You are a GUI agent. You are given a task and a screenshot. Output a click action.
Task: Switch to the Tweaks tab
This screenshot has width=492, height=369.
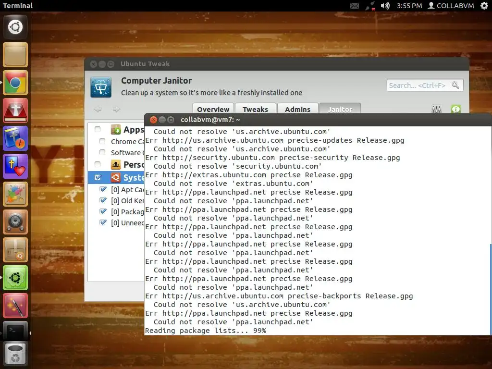256,109
